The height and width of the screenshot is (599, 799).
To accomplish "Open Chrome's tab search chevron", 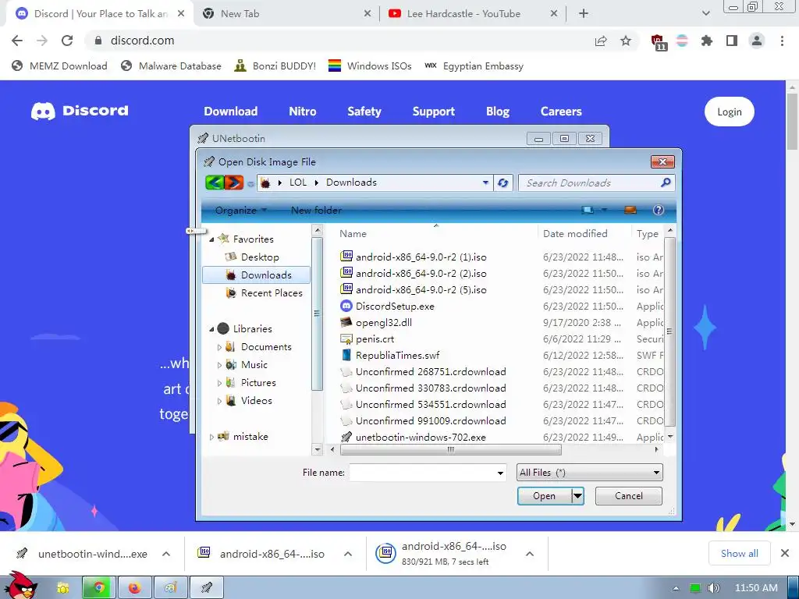I will (x=705, y=14).
